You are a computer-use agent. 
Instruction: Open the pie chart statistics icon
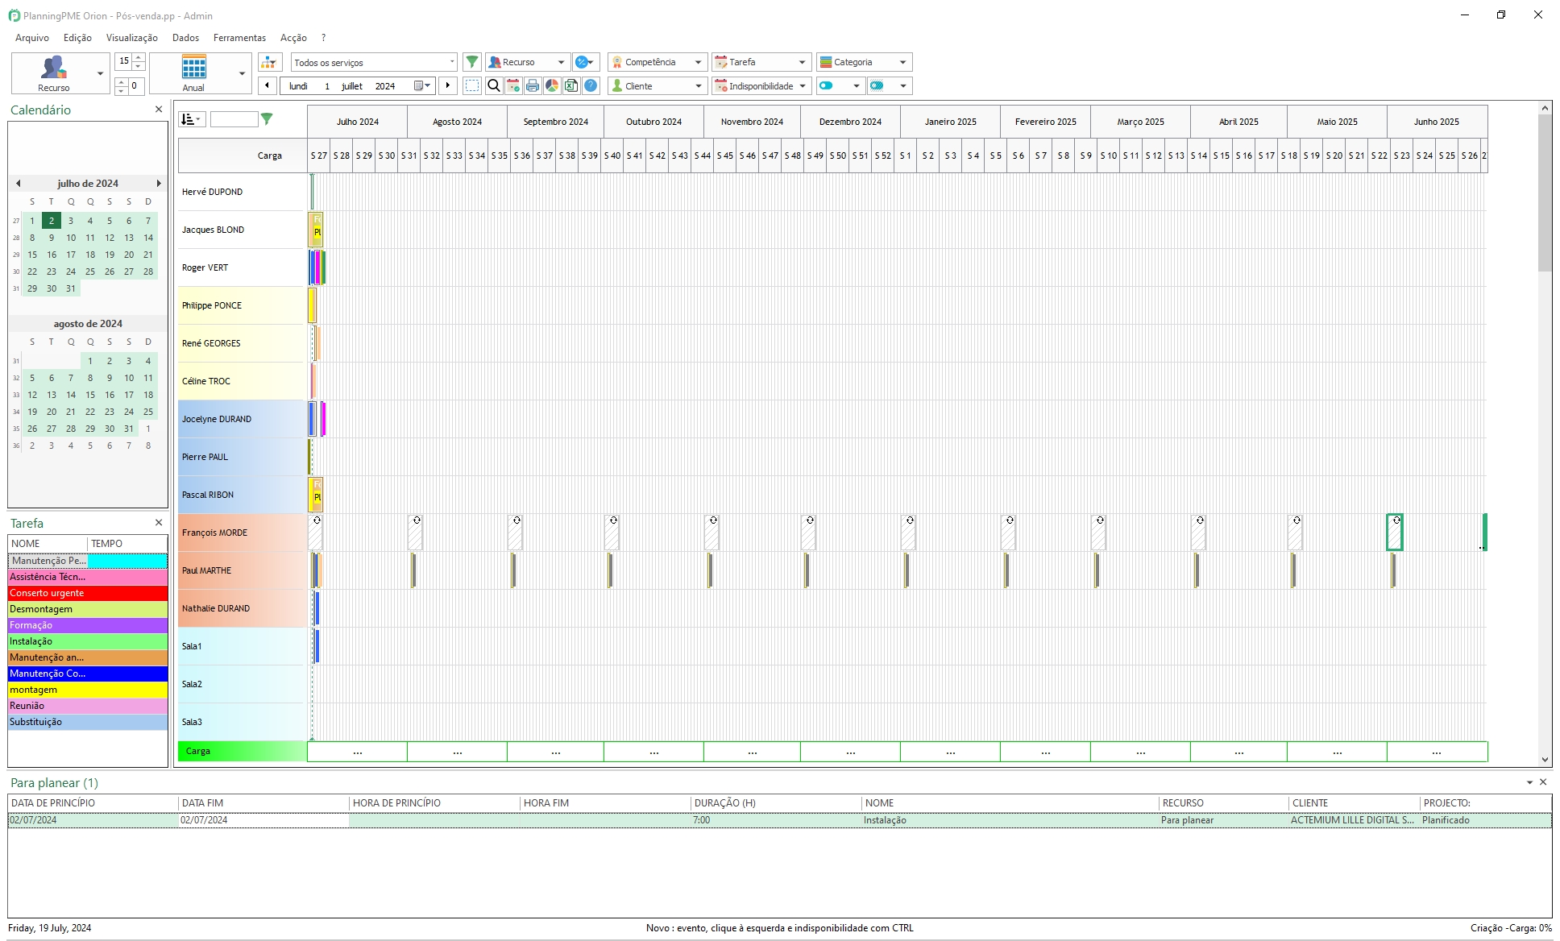click(552, 85)
